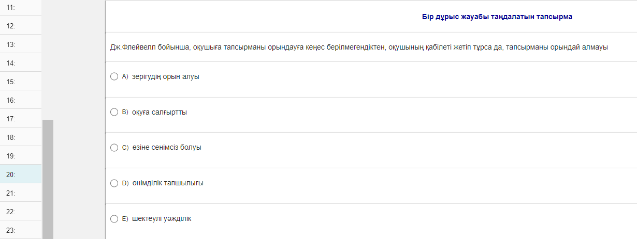This screenshot has height=239, width=637.
Task: Select answer C radio button
Action: [114, 148]
